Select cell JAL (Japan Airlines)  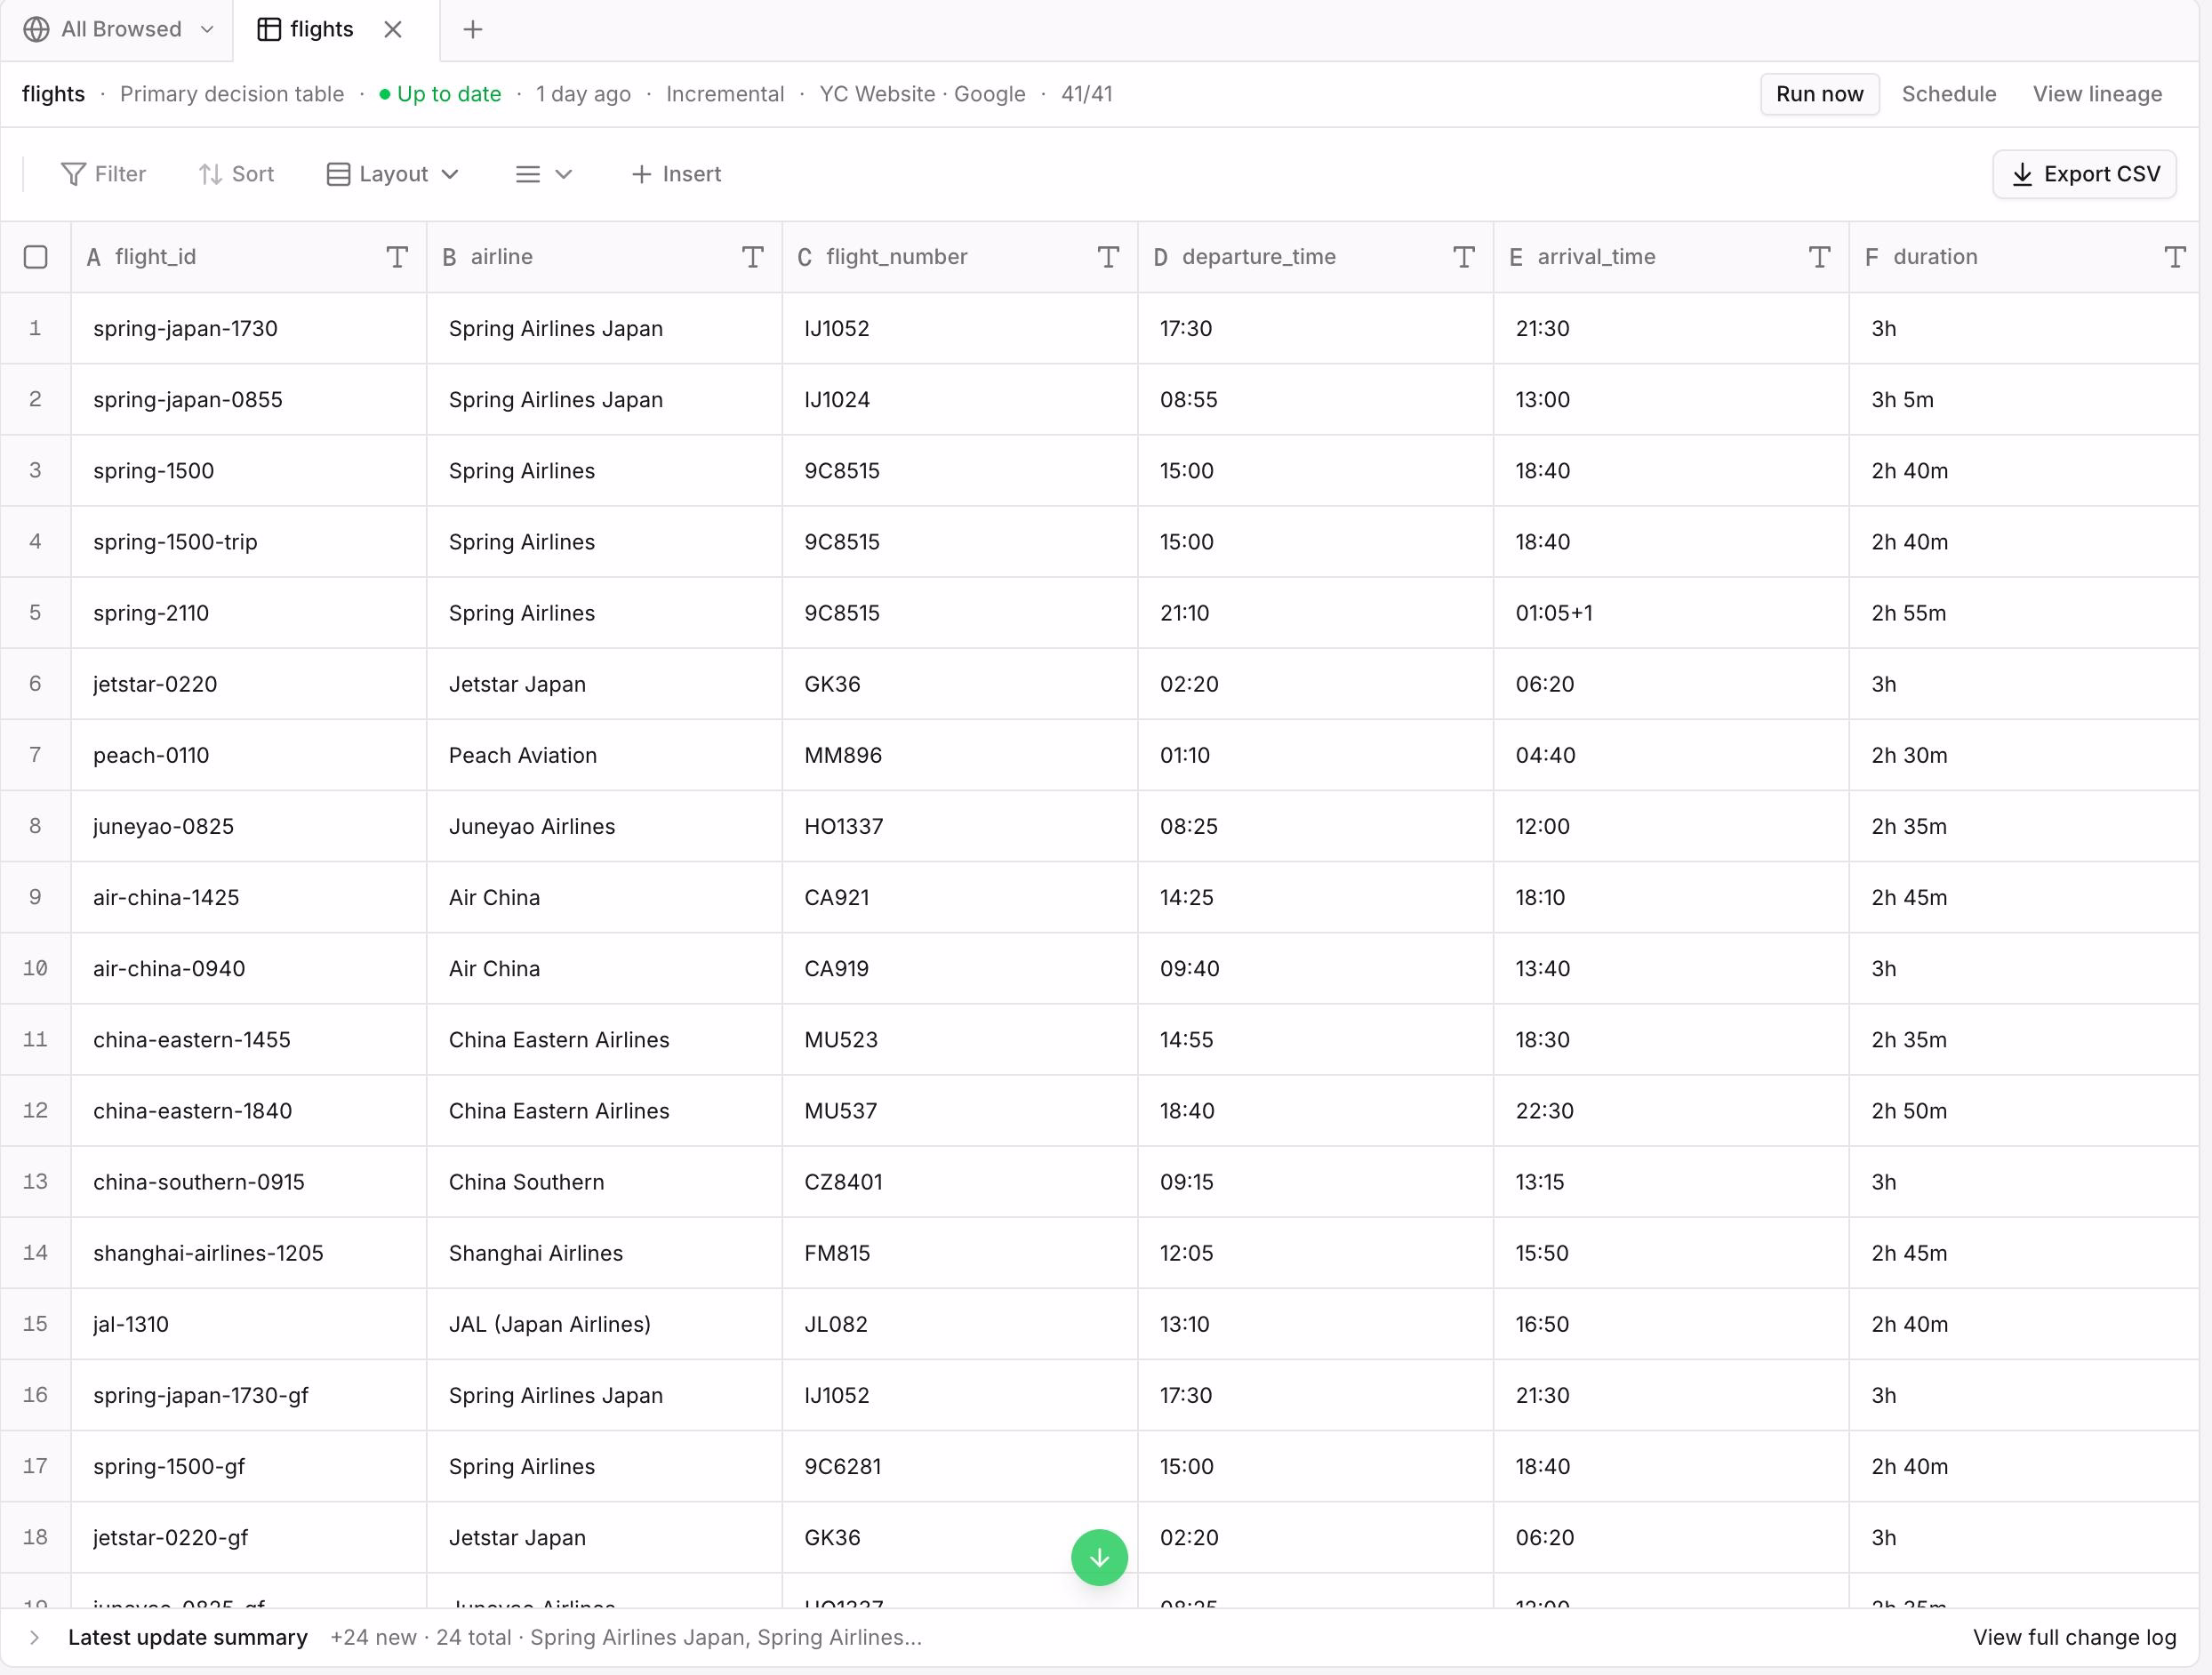coord(605,1324)
